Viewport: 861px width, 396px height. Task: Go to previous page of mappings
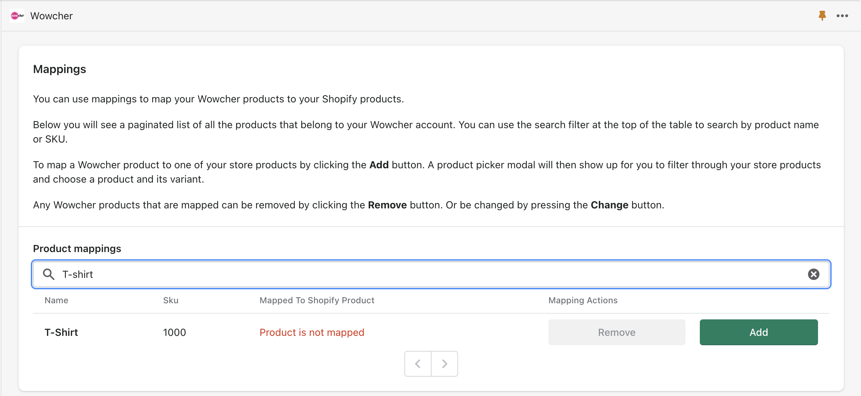[x=418, y=364]
